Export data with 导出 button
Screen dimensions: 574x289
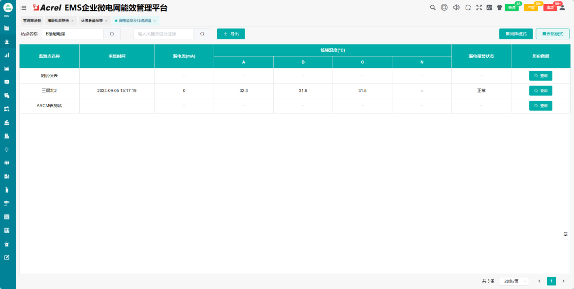click(231, 34)
